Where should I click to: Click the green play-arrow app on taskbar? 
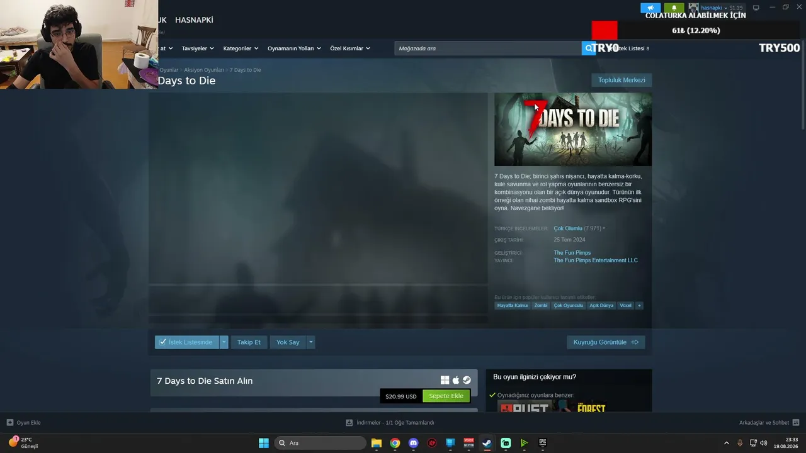[x=524, y=443]
